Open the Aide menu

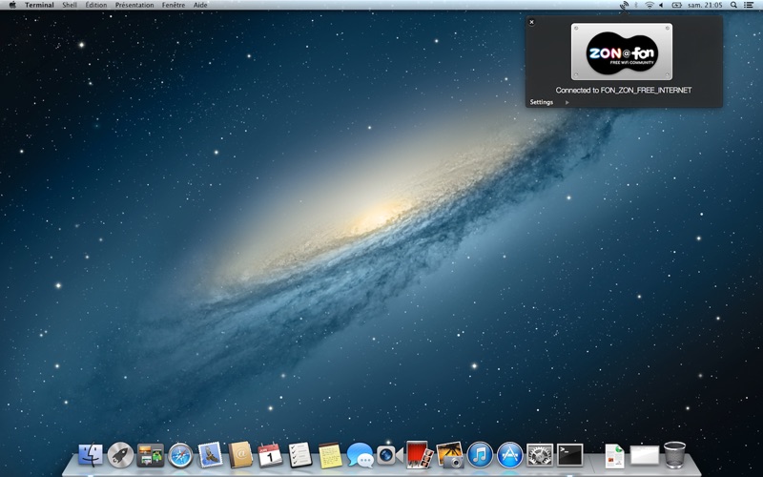pyautogui.click(x=200, y=5)
